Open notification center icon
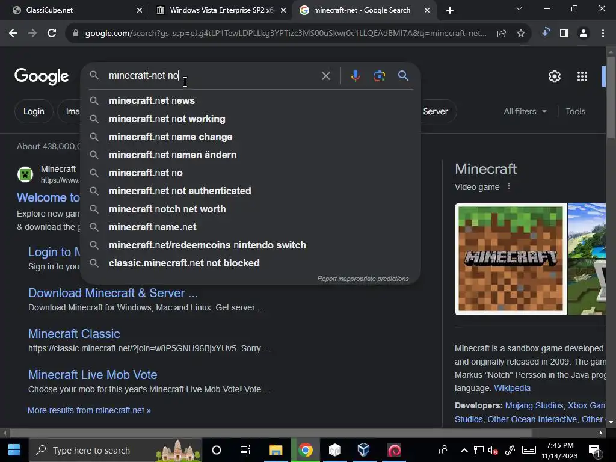This screenshot has height=462, width=616. point(594,451)
